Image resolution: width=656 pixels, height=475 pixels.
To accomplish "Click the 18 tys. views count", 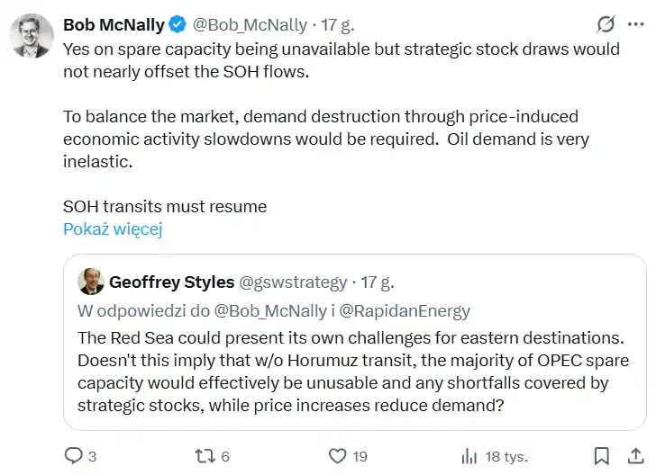I will (504, 456).
